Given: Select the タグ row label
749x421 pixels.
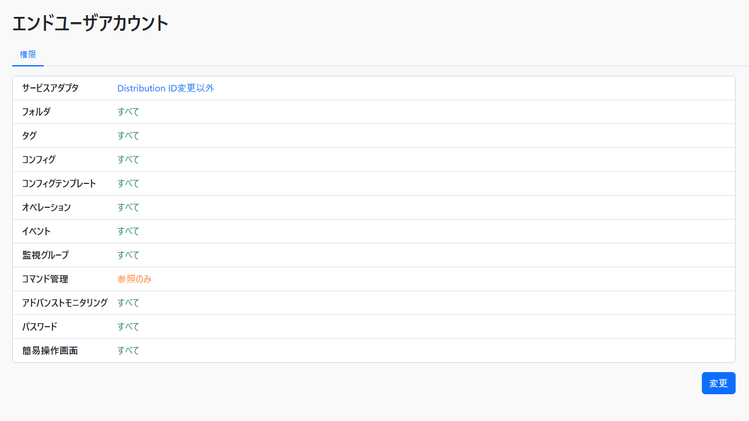Looking at the screenshot, I should (x=29, y=136).
